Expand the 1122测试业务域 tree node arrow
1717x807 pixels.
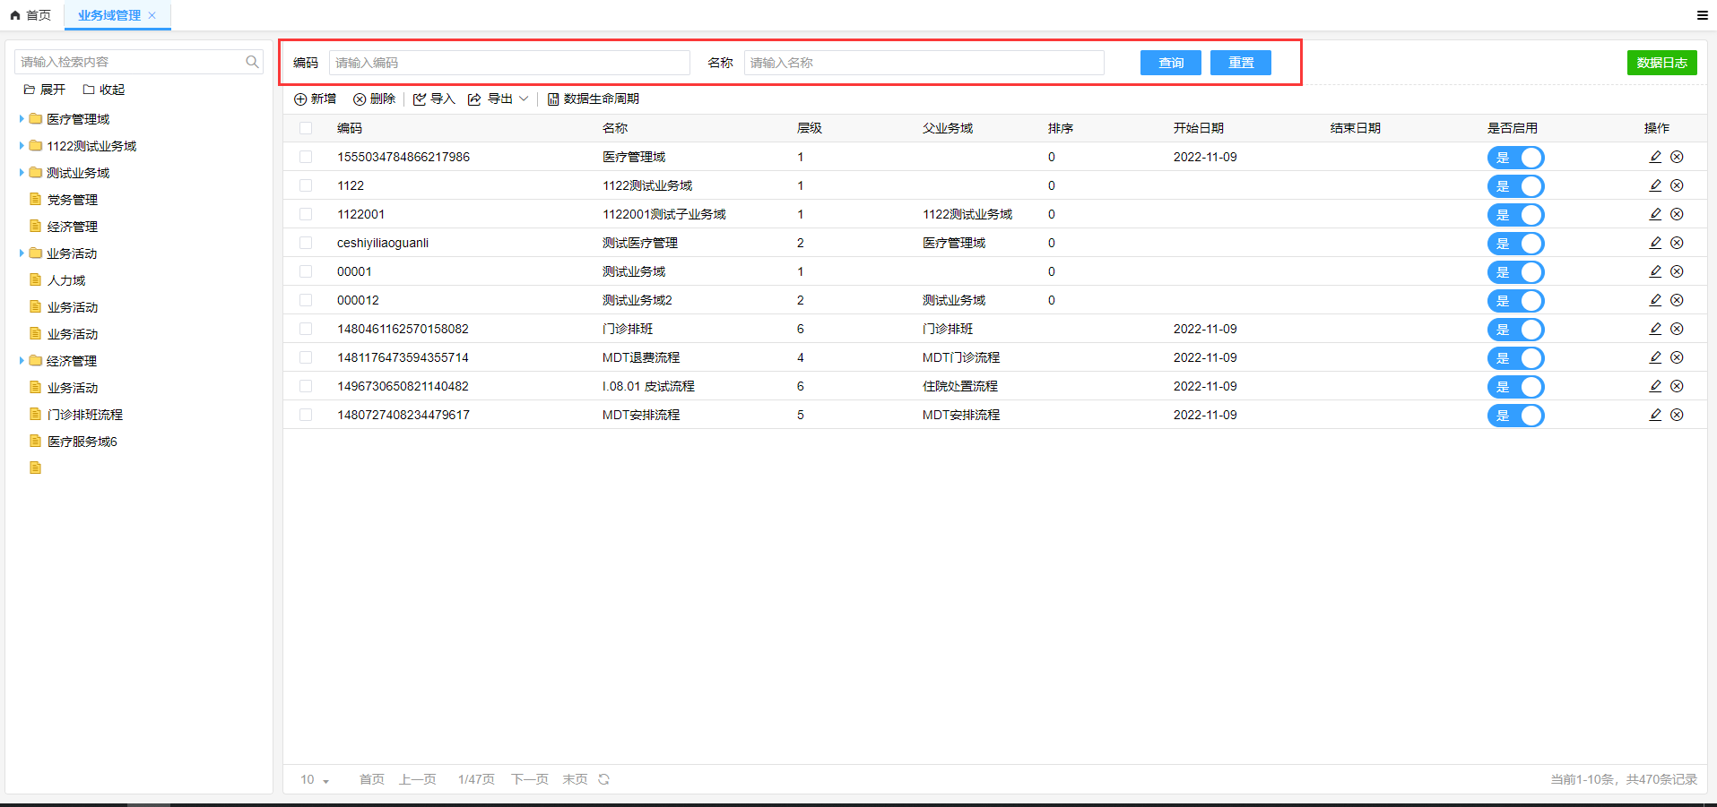coord(22,145)
